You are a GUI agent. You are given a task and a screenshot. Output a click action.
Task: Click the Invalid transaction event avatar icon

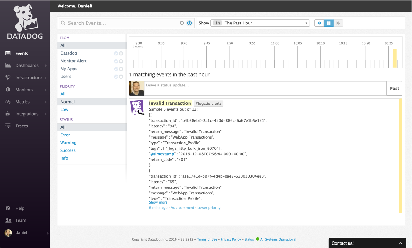(x=137, y=107)
